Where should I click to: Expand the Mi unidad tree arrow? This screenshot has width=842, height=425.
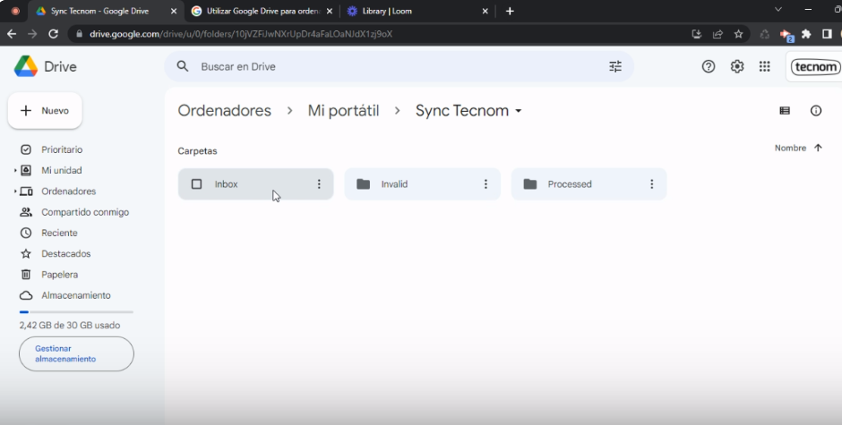point(15,171)
